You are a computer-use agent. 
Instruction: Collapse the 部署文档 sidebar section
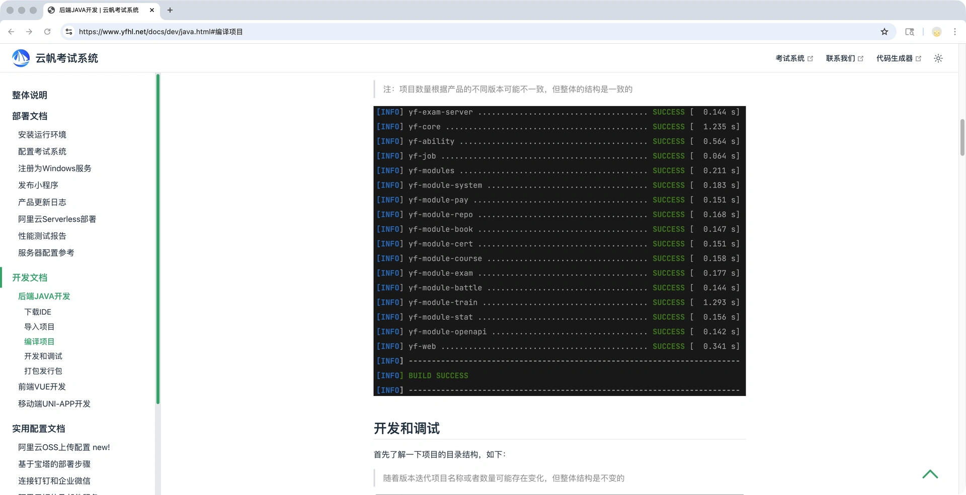30,116
